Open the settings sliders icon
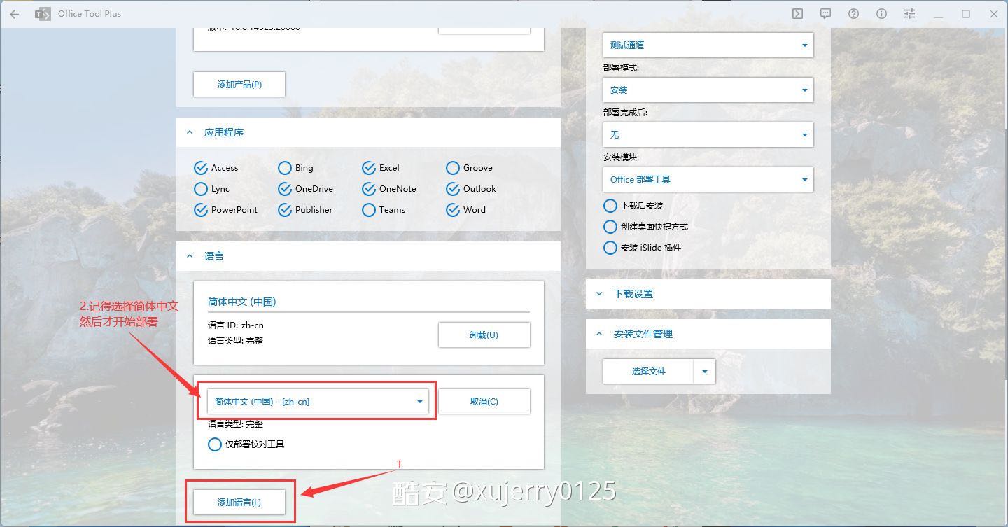This screenshot has height=527, width=1008. coord(909,14)
